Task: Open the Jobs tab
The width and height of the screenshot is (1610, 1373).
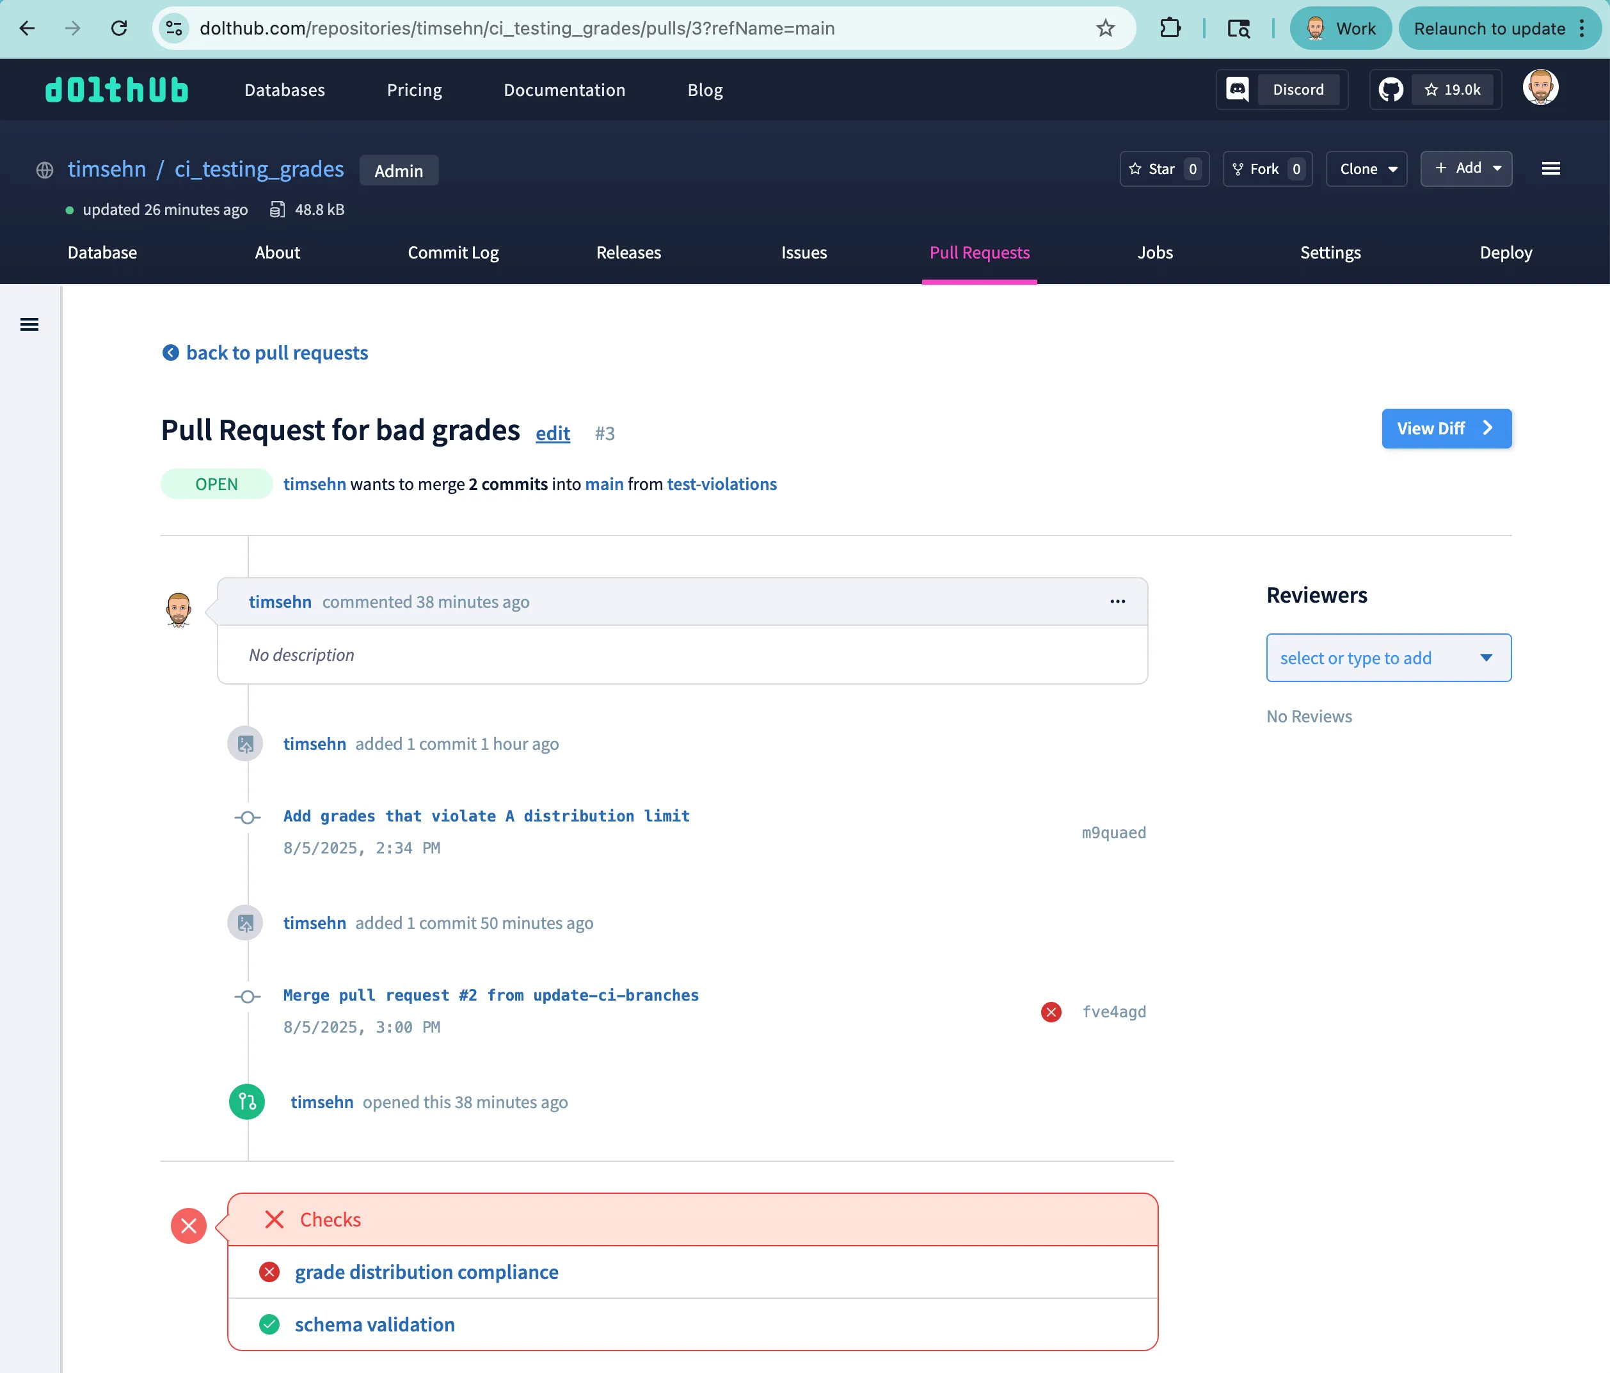Action: [1154, 253]
